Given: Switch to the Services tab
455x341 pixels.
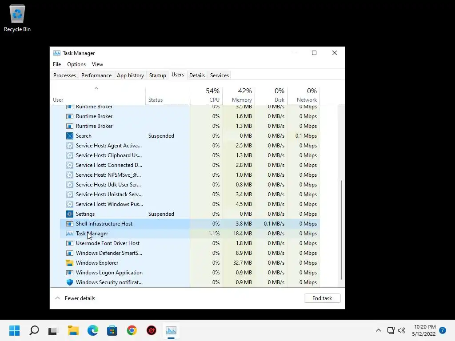Looking at the screenshot, I should pos(220,75).
